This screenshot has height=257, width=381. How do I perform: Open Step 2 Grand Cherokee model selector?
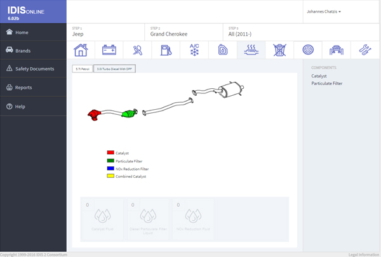click(184, 32)
